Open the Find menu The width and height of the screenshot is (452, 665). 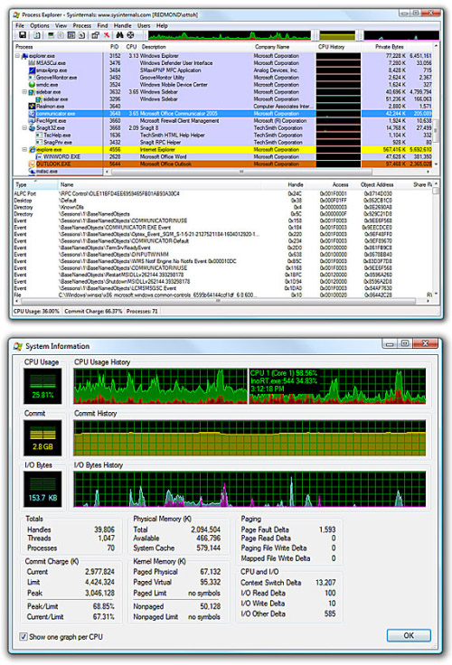click(102, 26)
